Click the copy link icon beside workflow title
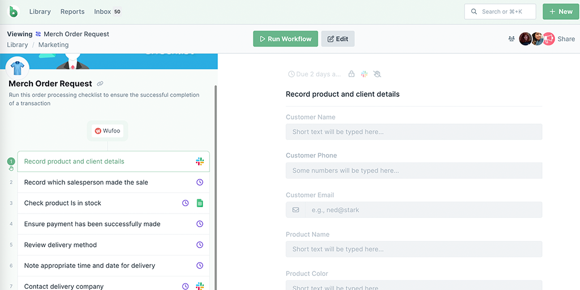 100,84
